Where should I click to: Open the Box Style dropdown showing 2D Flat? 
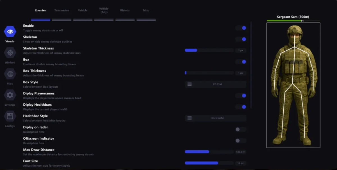[x=216, y=84]
